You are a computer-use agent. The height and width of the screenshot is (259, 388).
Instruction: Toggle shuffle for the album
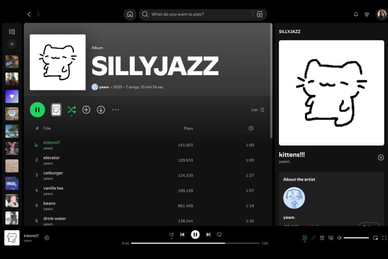[72, 110]
